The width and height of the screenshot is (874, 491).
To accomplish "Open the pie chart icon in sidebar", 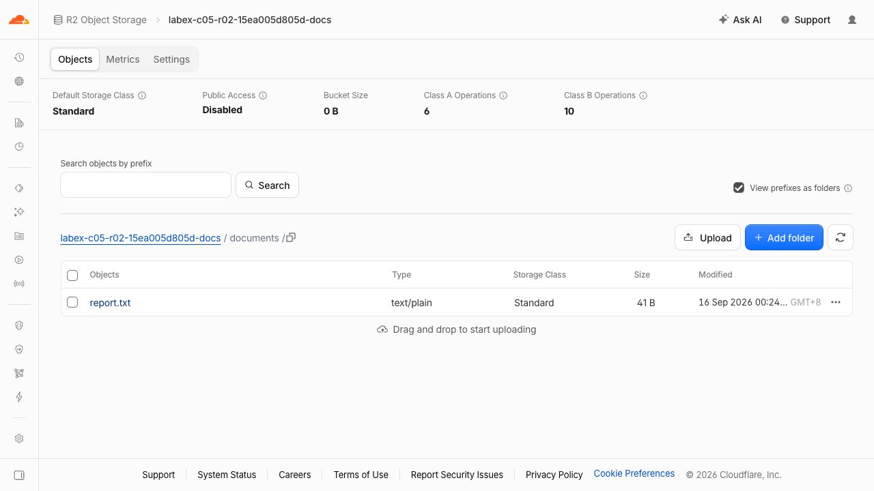I will (19, 147).
